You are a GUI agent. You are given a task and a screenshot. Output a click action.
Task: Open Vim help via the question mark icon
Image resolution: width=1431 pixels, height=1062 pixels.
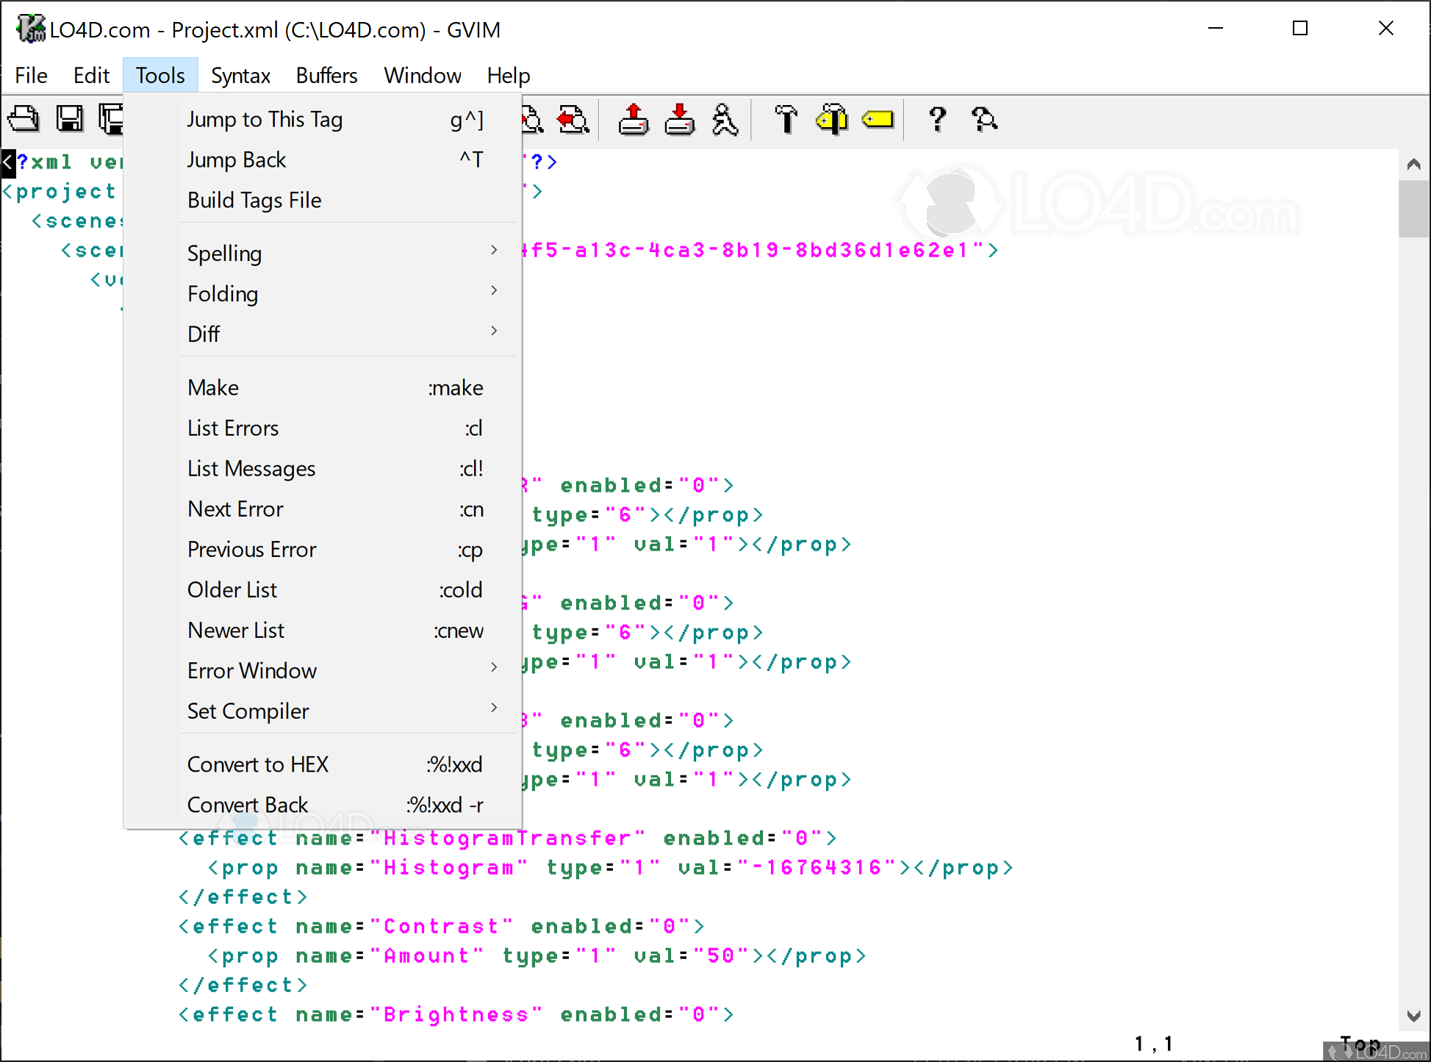[937, 118]
